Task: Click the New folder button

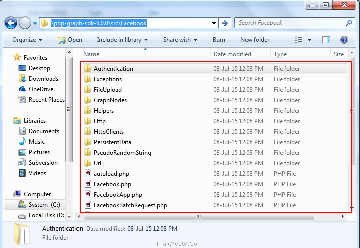Action: [x=255, y=40]
